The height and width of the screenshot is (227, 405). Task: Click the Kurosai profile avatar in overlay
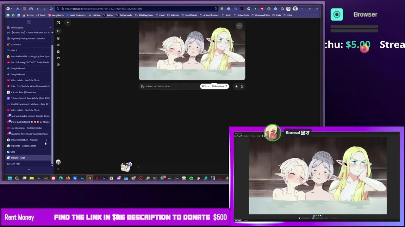tap(272, 132)
